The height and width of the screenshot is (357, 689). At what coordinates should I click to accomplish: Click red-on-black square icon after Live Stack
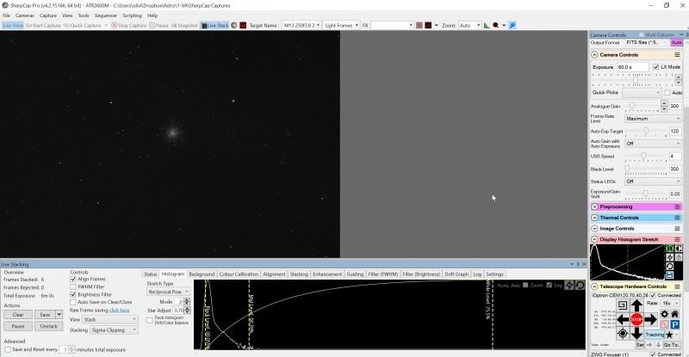coord(243,26)
